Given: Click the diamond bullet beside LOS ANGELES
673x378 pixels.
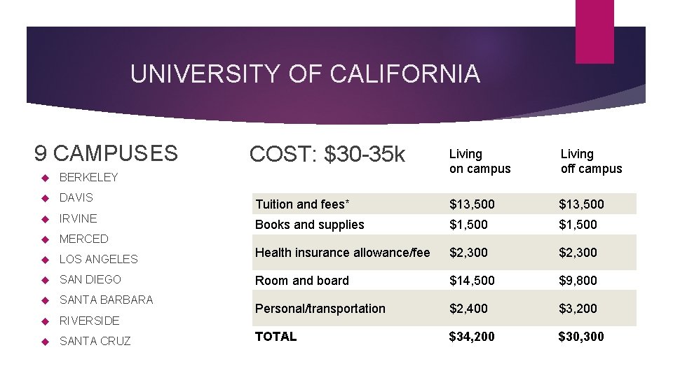Looking at the screenshot, I should coord(43,260).
